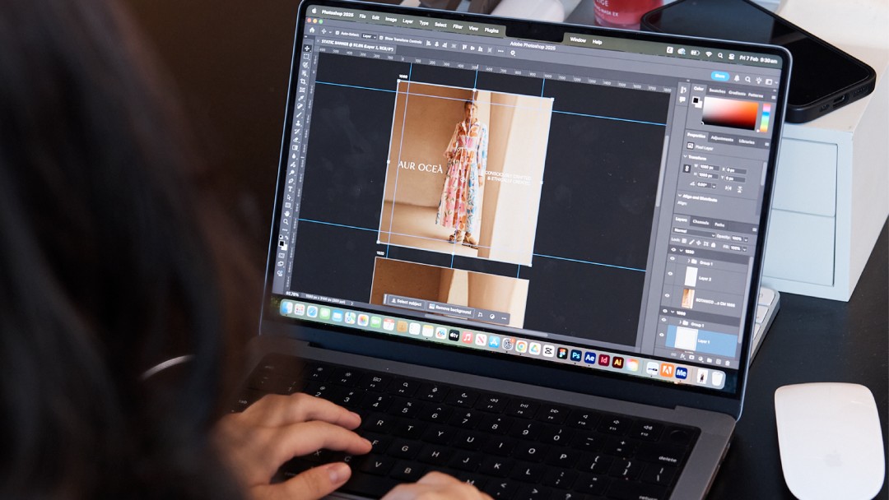Image resolution: width=889 pixels, height=500 pixels.
Task: Click the add layer style fx icon
Action: [x=682, y=356]
